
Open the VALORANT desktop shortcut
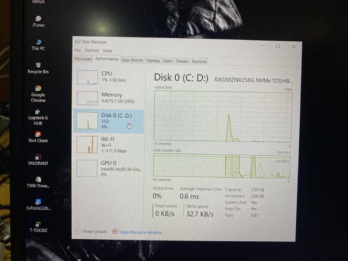tap(38, 157)
